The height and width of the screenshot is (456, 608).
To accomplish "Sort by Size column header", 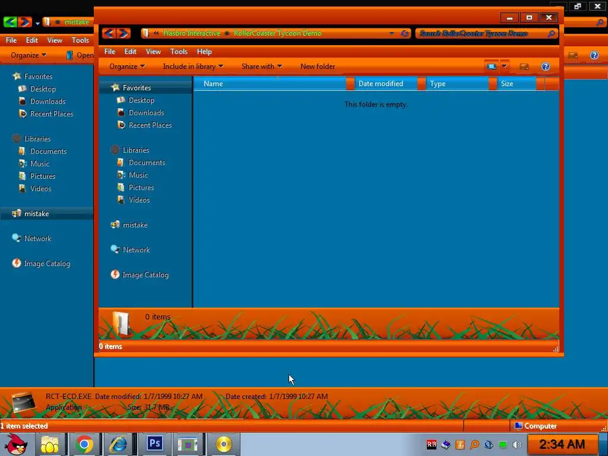I will click(517, 84).
